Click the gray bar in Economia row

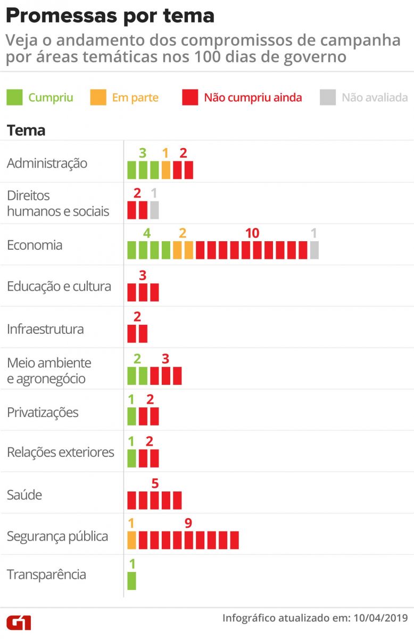click(x=314, y=250)
